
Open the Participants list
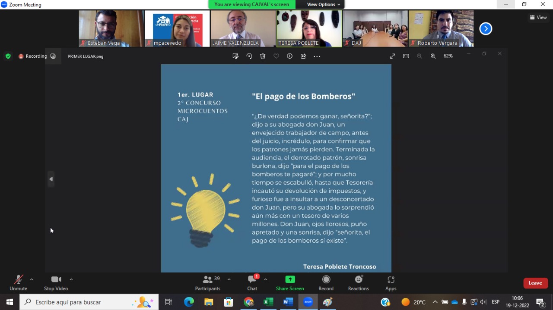tap(208, 283)
